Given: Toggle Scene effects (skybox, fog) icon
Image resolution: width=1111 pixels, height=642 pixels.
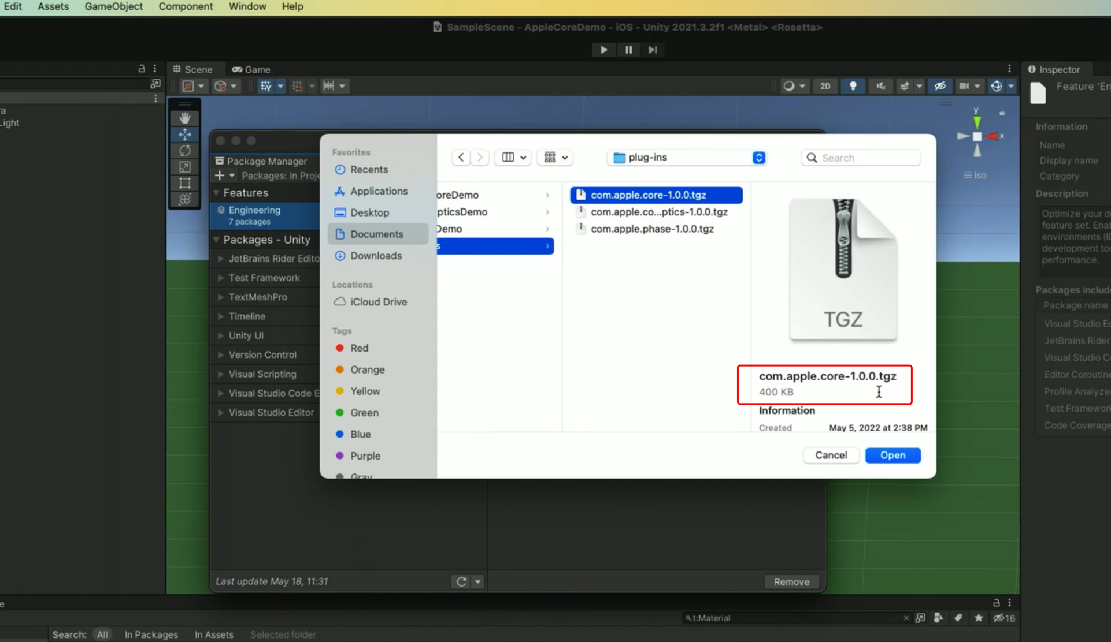Looking at the screenshot, I should coord(905,86).
